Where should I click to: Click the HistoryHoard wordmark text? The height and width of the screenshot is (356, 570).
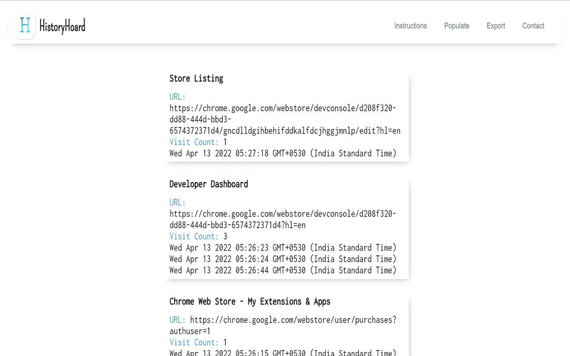pyautogui.click(x=62, y=26)
